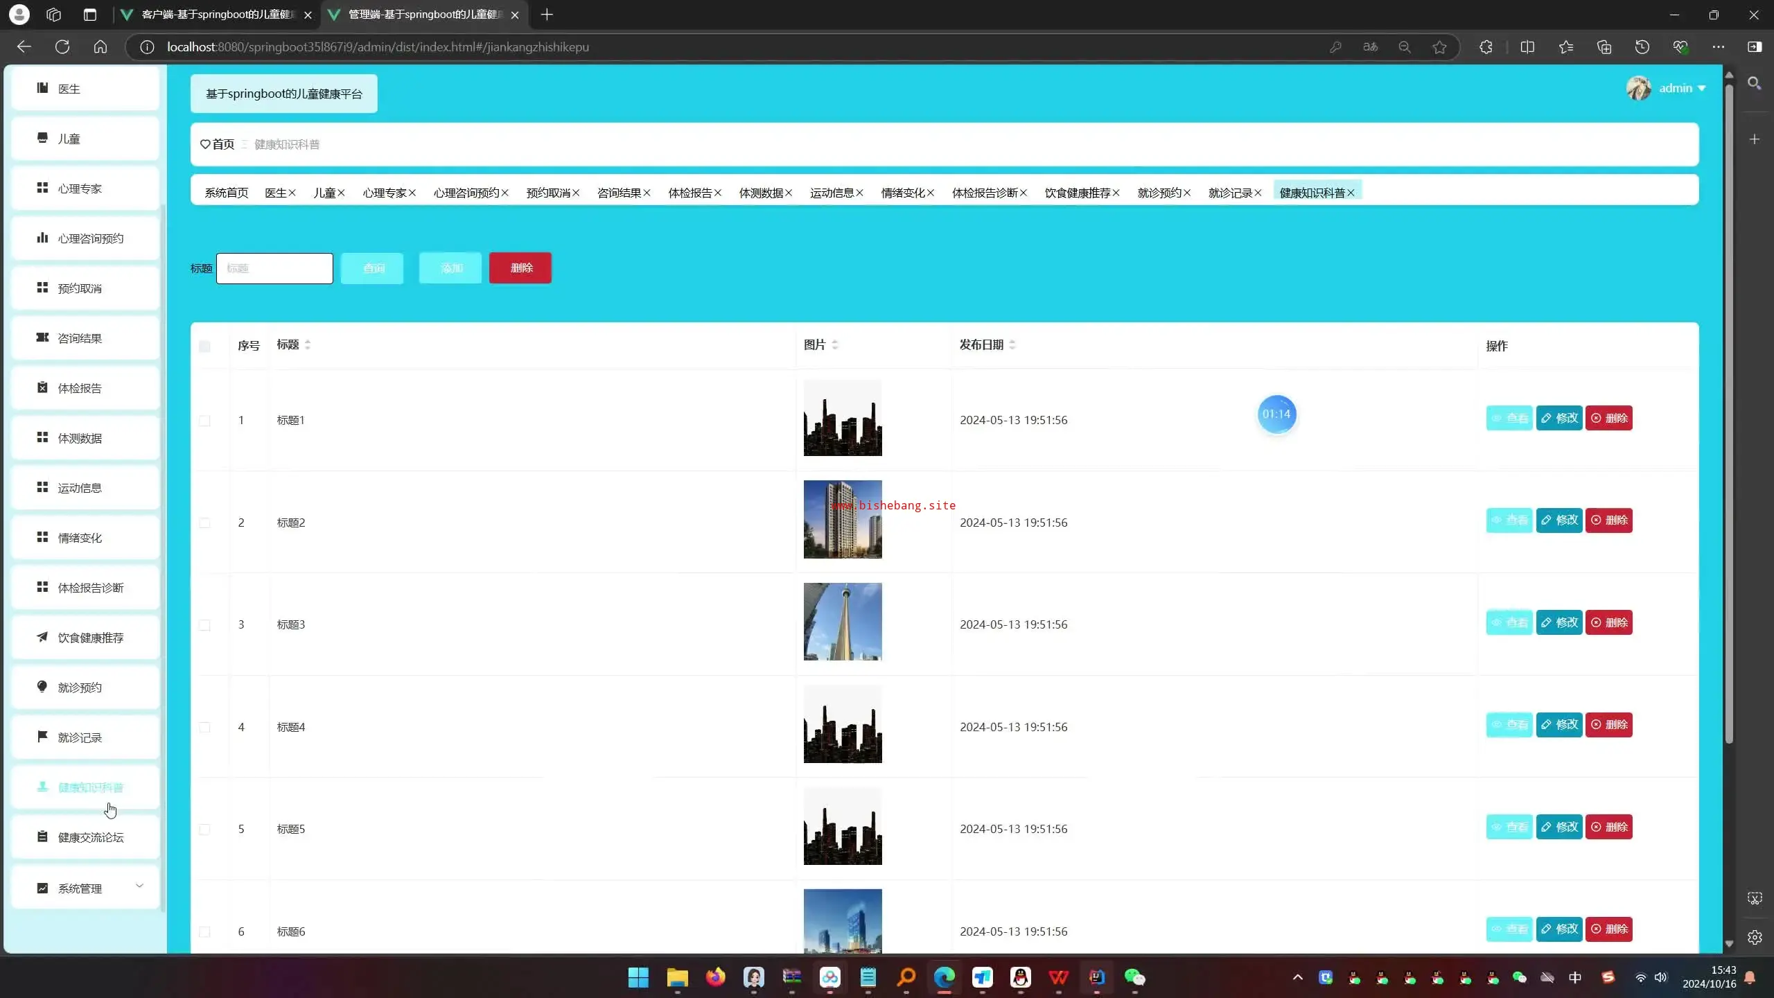Click the 修改 pencil button for 标题3

point(1558,622)
